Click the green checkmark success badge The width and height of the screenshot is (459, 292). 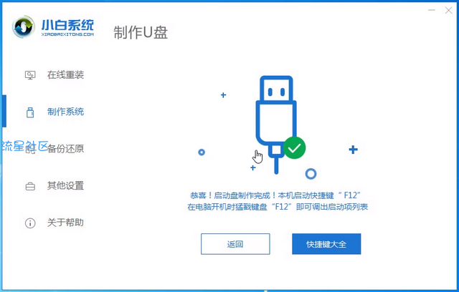(294, 148)
